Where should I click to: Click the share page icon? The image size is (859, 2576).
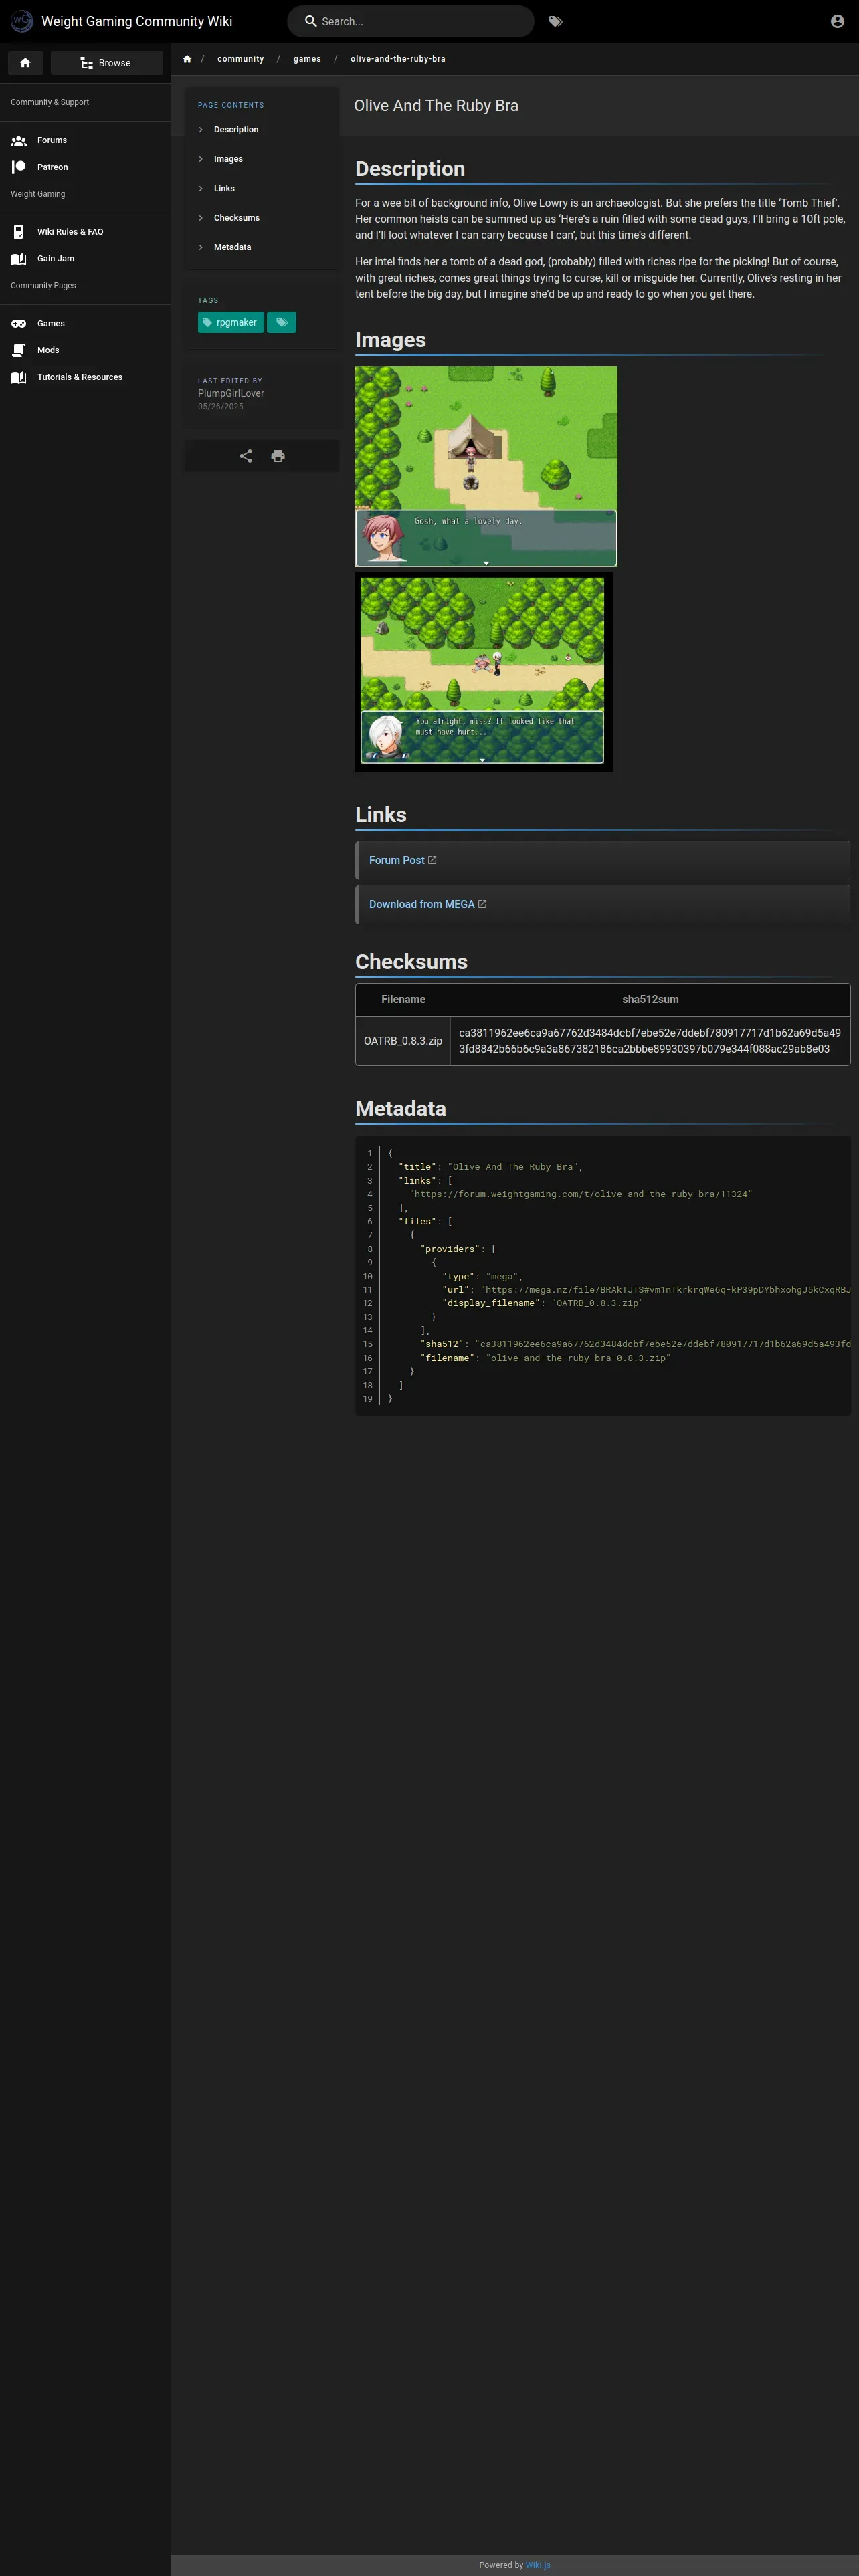246,456
